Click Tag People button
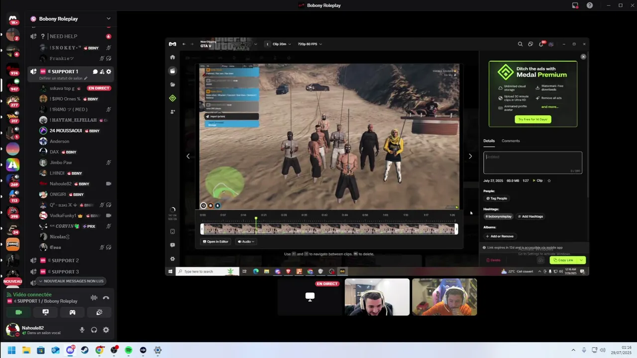 click(x=497, y=198)
